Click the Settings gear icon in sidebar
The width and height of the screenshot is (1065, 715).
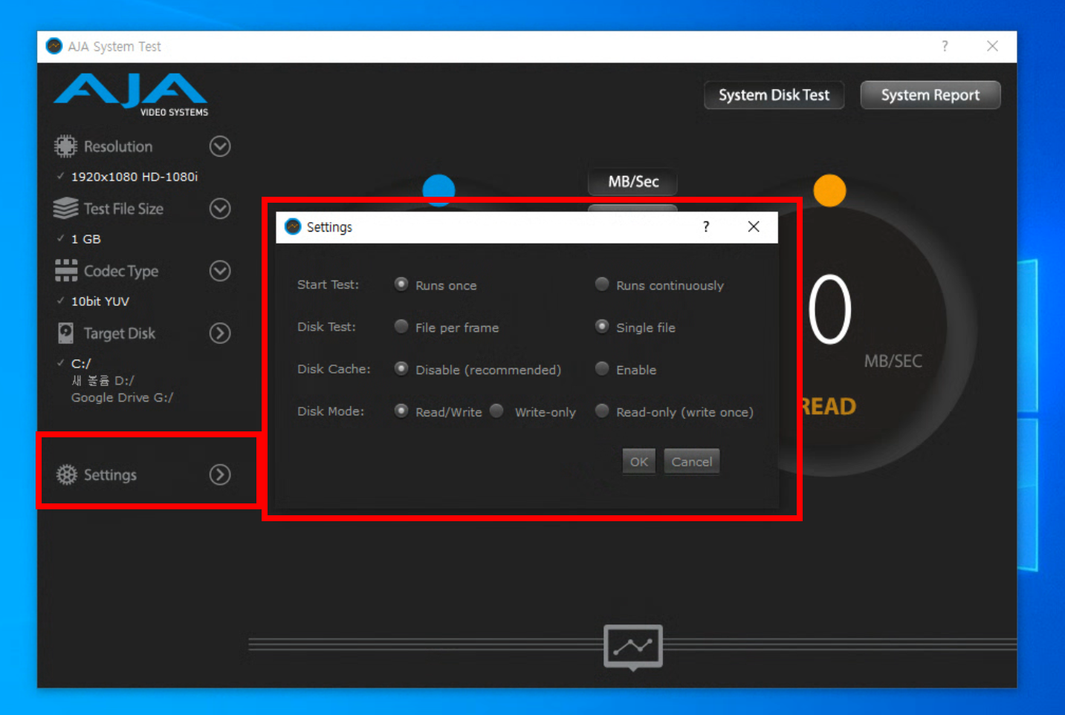pyautogui.click(x=66, y=474)
